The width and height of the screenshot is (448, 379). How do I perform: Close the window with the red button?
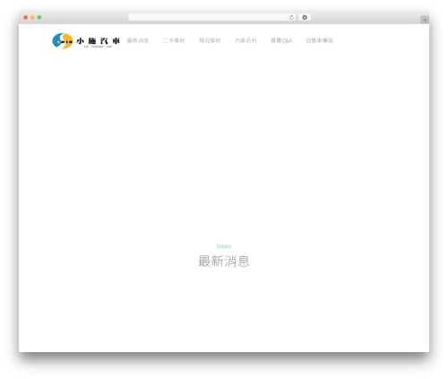click(x=26, y=17)
